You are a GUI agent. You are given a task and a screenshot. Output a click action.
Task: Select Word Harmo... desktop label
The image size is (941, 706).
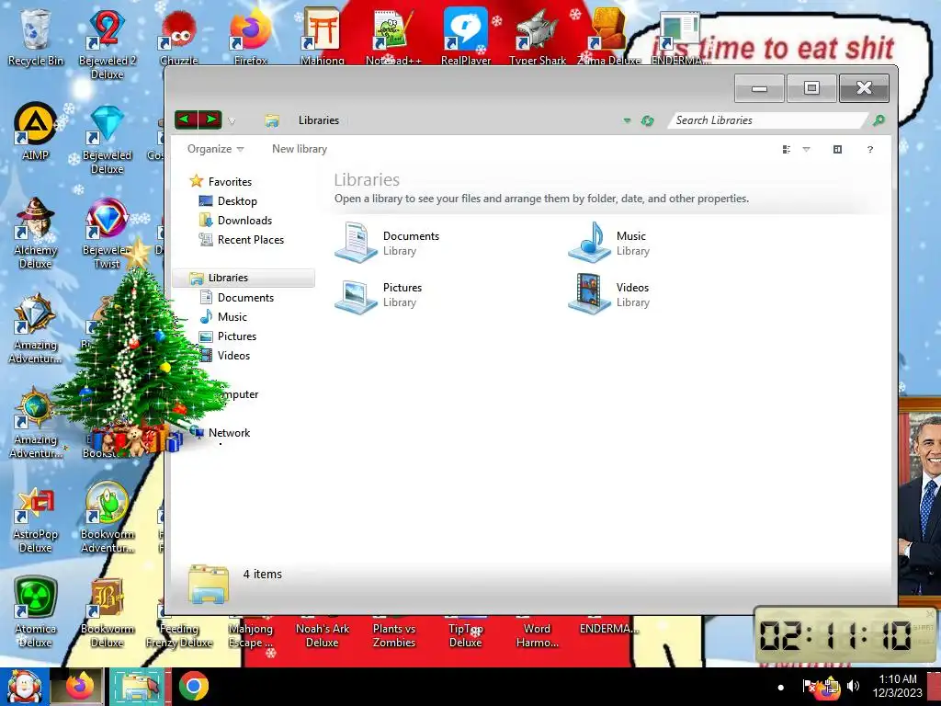(537, 635)
